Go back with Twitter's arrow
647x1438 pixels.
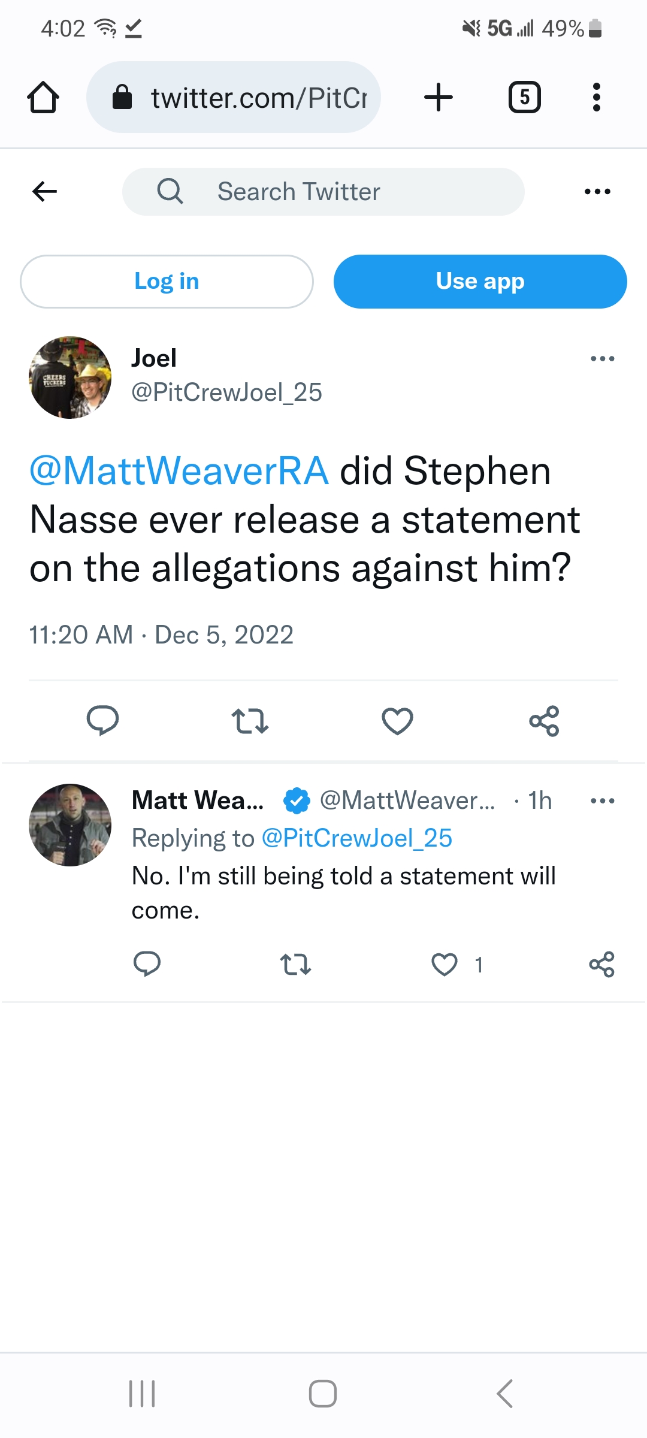click(x=44, y=192)
